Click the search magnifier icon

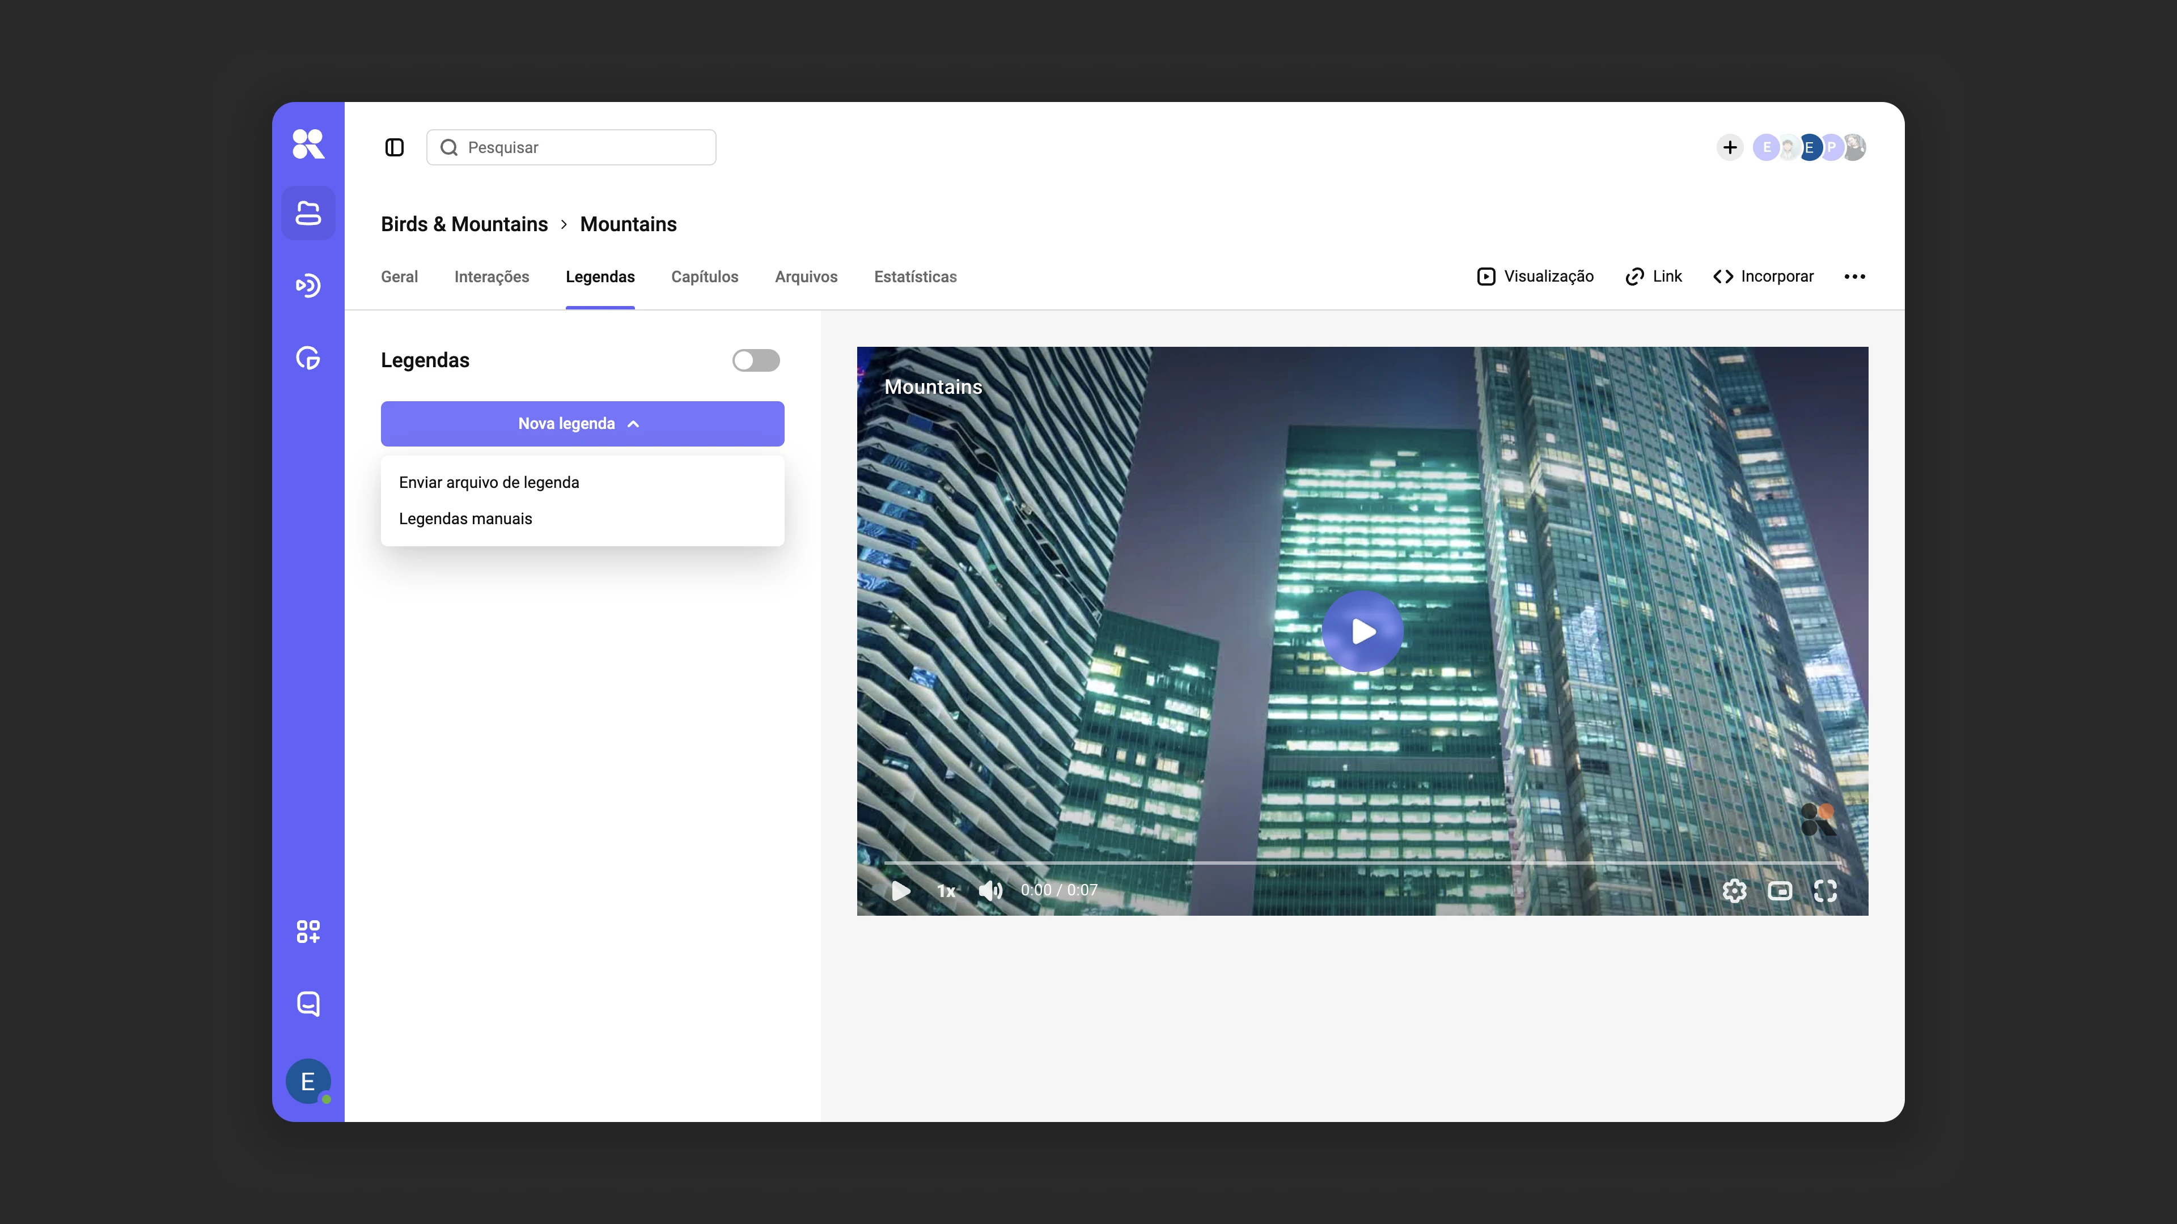(x=449, y=148)
